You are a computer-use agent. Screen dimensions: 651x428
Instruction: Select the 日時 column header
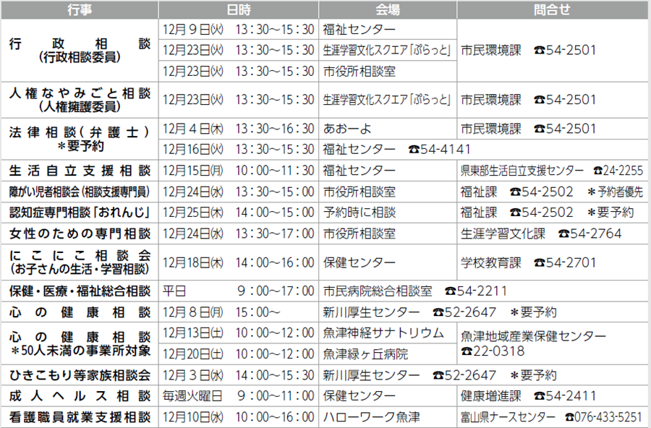(238, 9)
